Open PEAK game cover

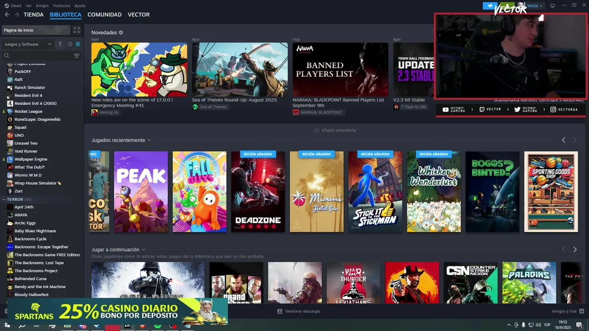point(141,192)
